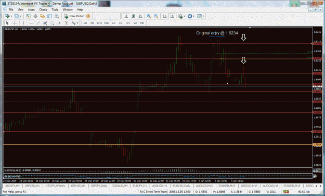Switch to the GBPCAD,H1 chart tab
325x196 pixels.
click(x=32, y=186)
